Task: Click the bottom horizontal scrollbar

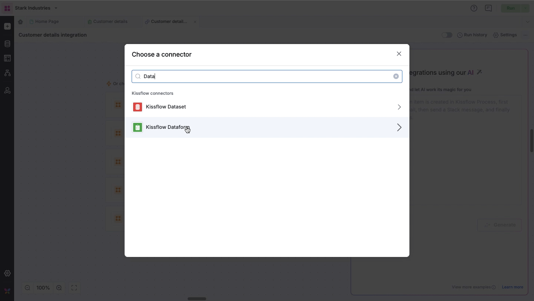Action: [197, 299]
